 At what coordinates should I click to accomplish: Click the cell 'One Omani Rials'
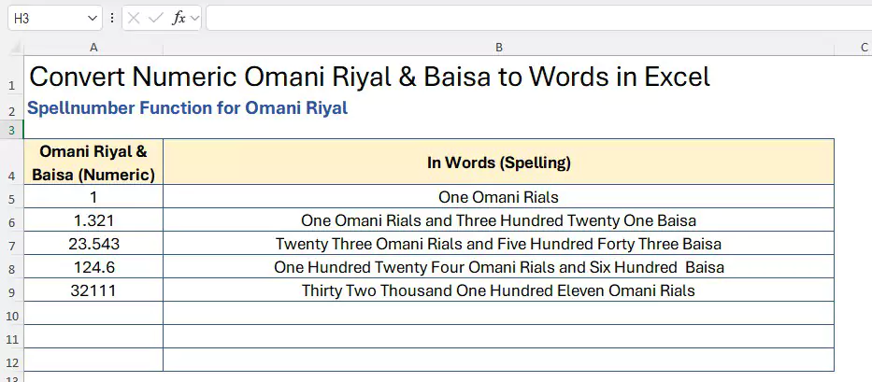click(499, 197)
